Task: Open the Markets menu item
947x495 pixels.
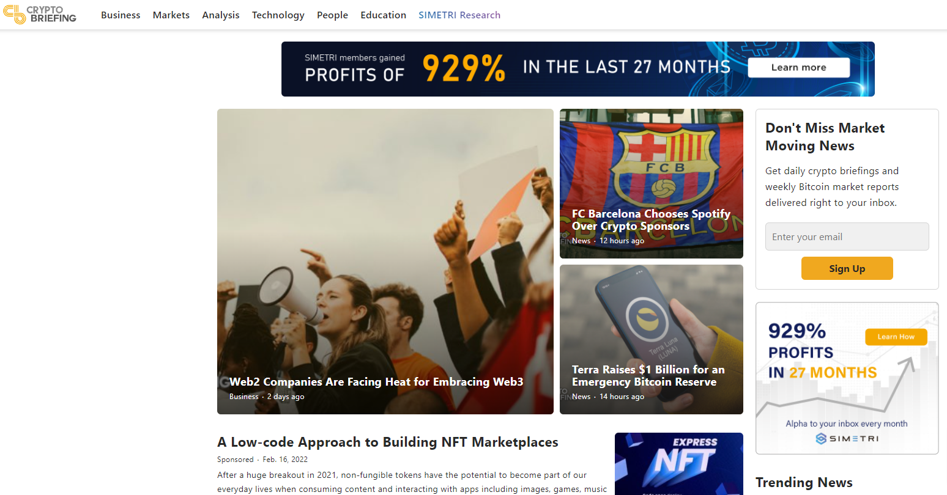Action: point(171,15)
